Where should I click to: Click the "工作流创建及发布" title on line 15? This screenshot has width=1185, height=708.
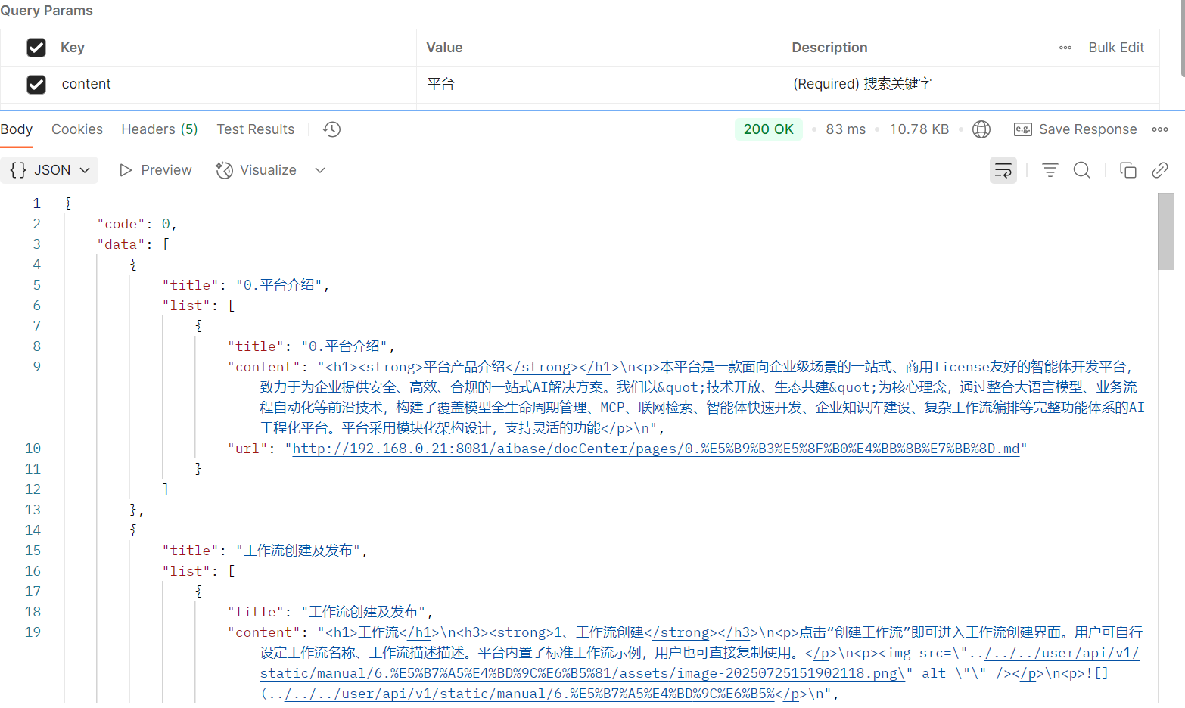(298, 551)
